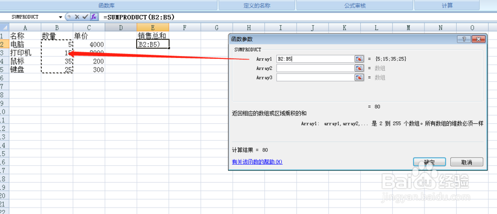Click the 定义的名称 ribbon group label
This screenshot has width=497, height=214.
tap(256, 5)
